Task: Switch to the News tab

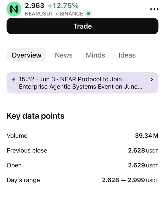Action: coord(64,55)
